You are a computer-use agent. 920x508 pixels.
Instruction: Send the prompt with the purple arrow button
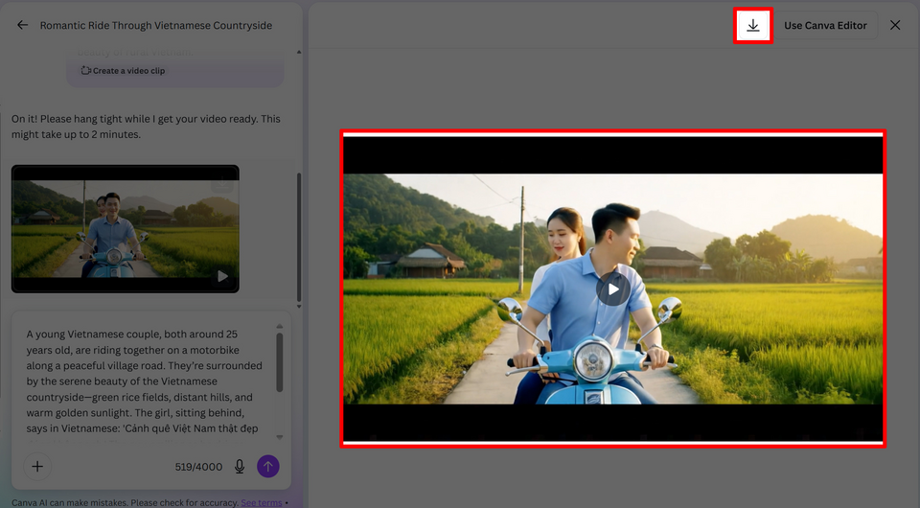click(268, 467)
